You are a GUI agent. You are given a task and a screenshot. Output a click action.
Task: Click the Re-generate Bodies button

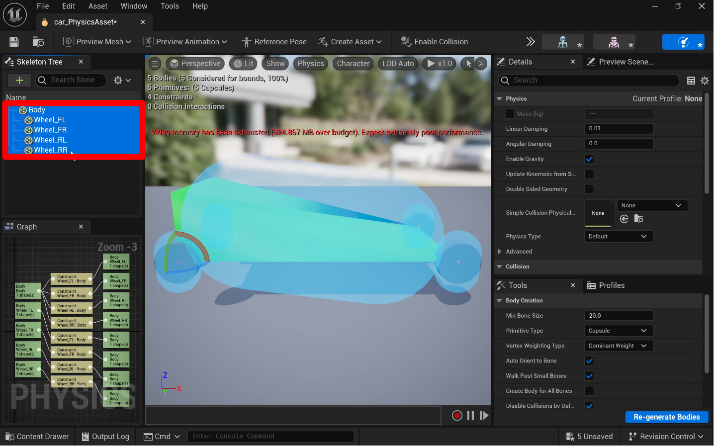[x=667, y=417]
